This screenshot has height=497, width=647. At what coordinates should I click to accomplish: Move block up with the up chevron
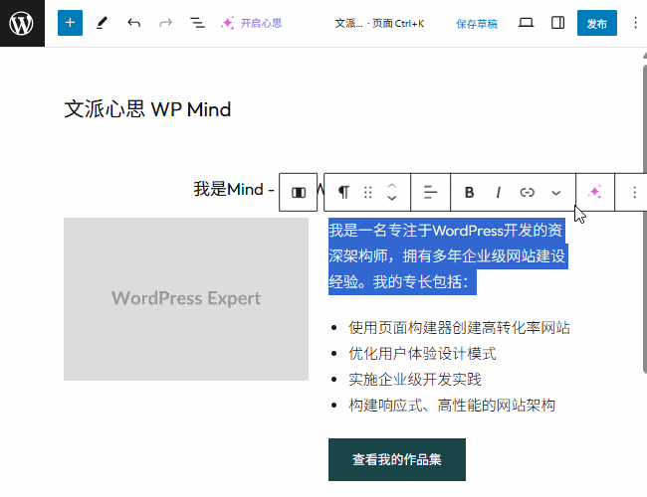(392, 186)
